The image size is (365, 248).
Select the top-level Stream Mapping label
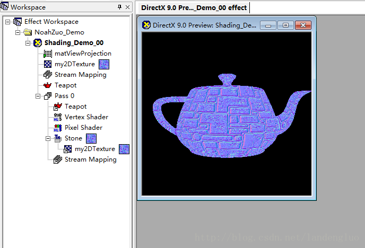point(81,75)
